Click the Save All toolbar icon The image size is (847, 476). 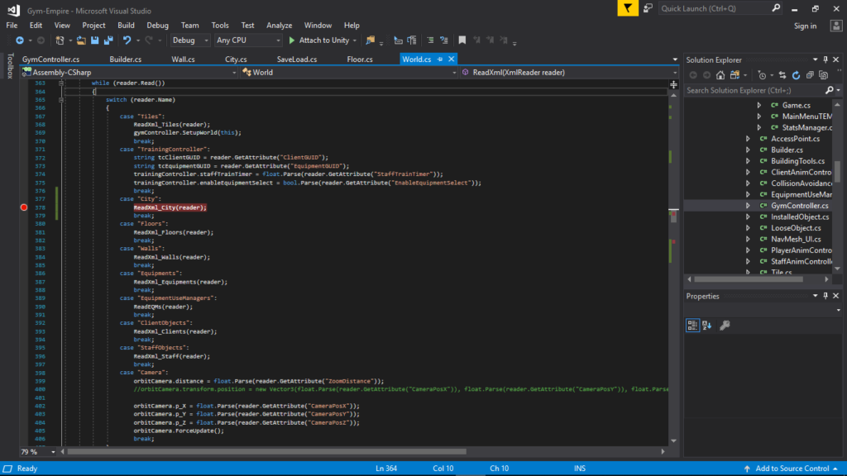(107, 40)
